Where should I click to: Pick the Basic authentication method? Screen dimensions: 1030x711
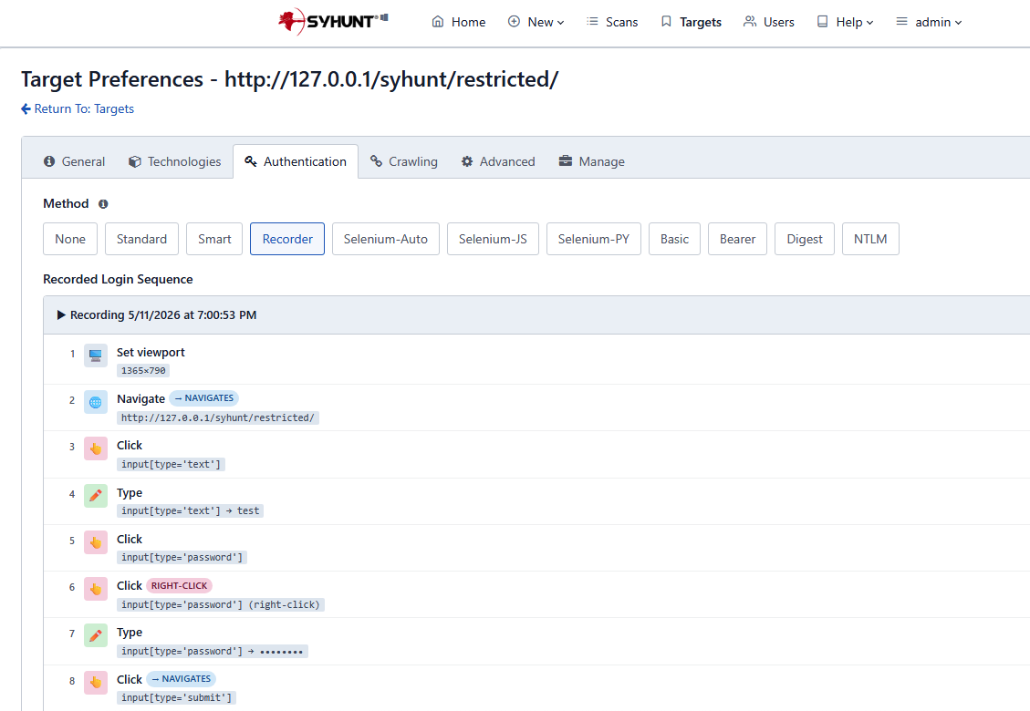point(674,239)
